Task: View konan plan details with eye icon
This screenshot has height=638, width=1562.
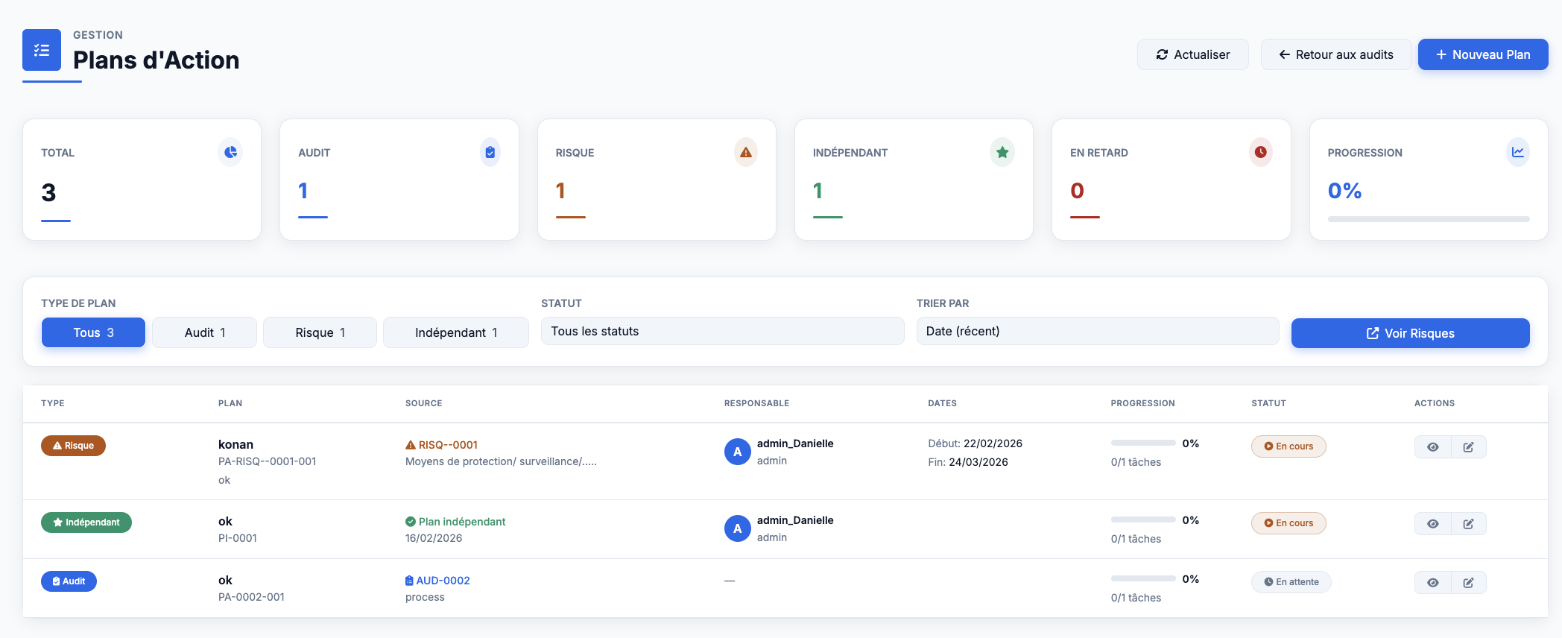Action: 1432,447
